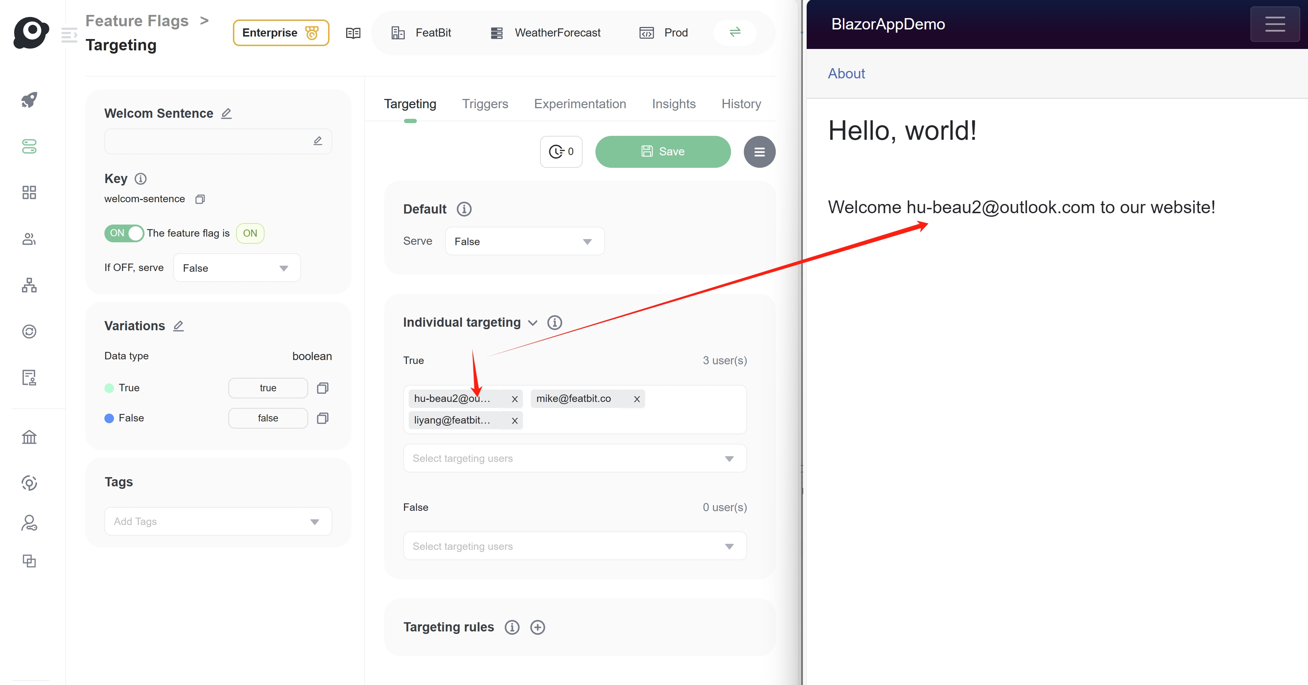The image size is (1308, 685).
Task: Open the circular experiments sidebar icon
Action: (29, 331)
